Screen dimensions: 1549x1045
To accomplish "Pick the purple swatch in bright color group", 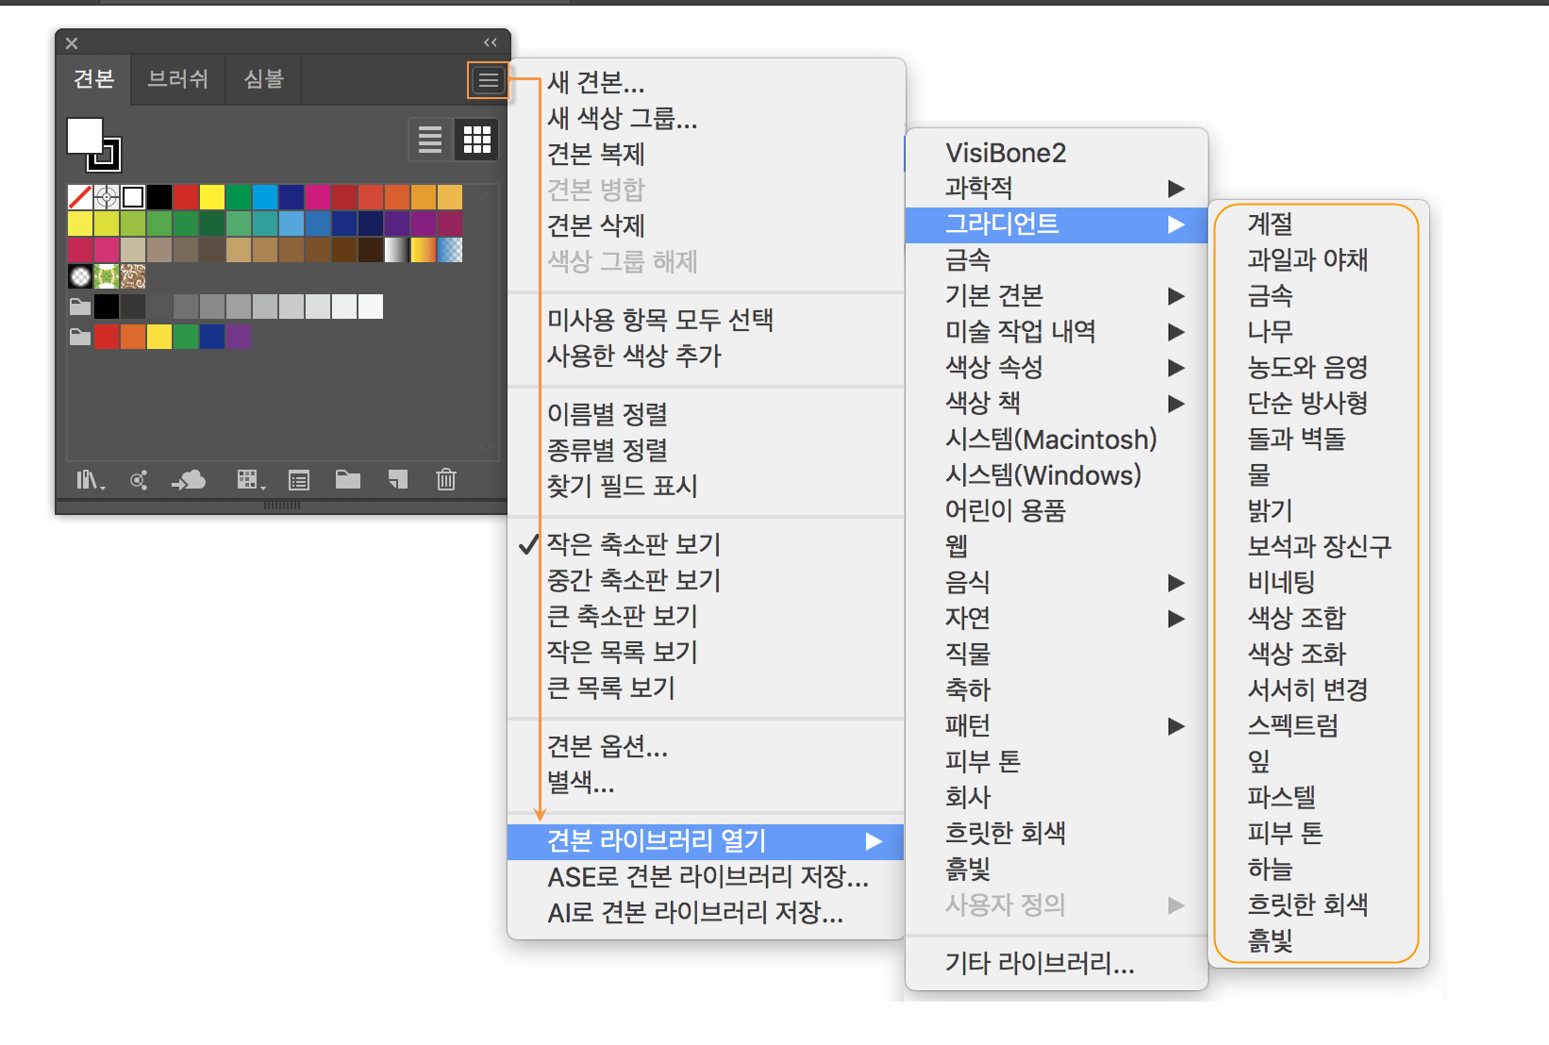I will [x=239, y=337].
